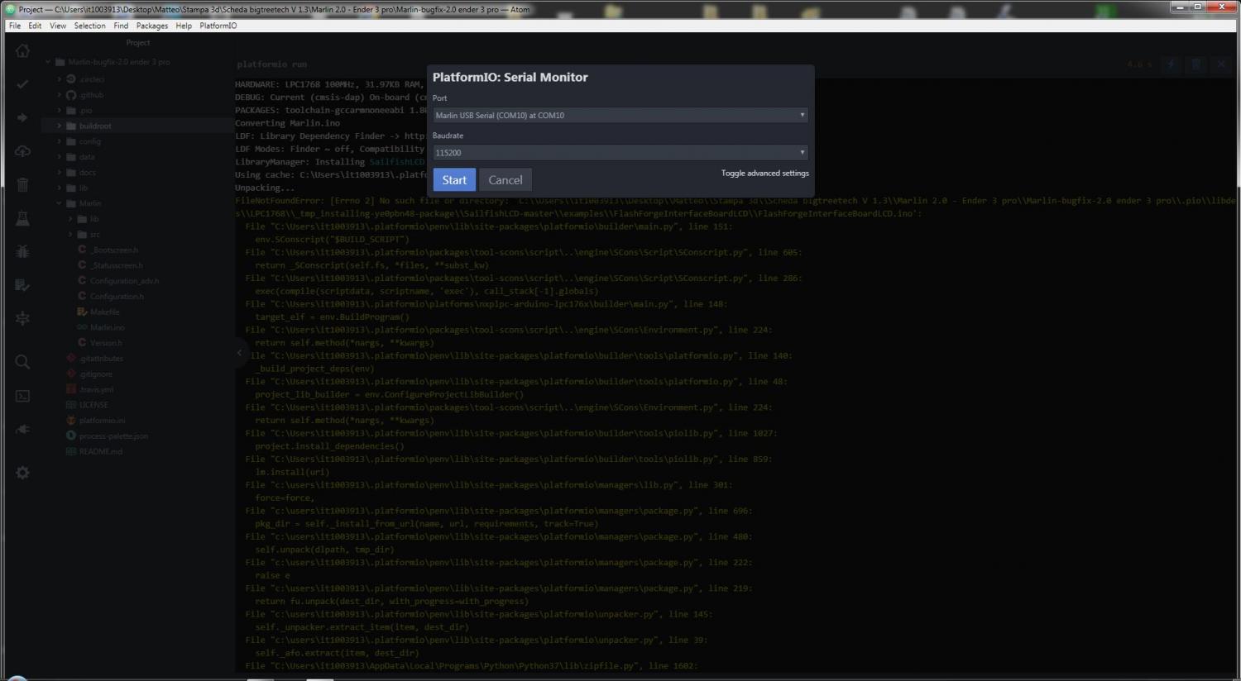Open the PlatformIO menu in menu bar
Image resolution: width=1241 pixels, height=681 pixels.
[218, 26]
